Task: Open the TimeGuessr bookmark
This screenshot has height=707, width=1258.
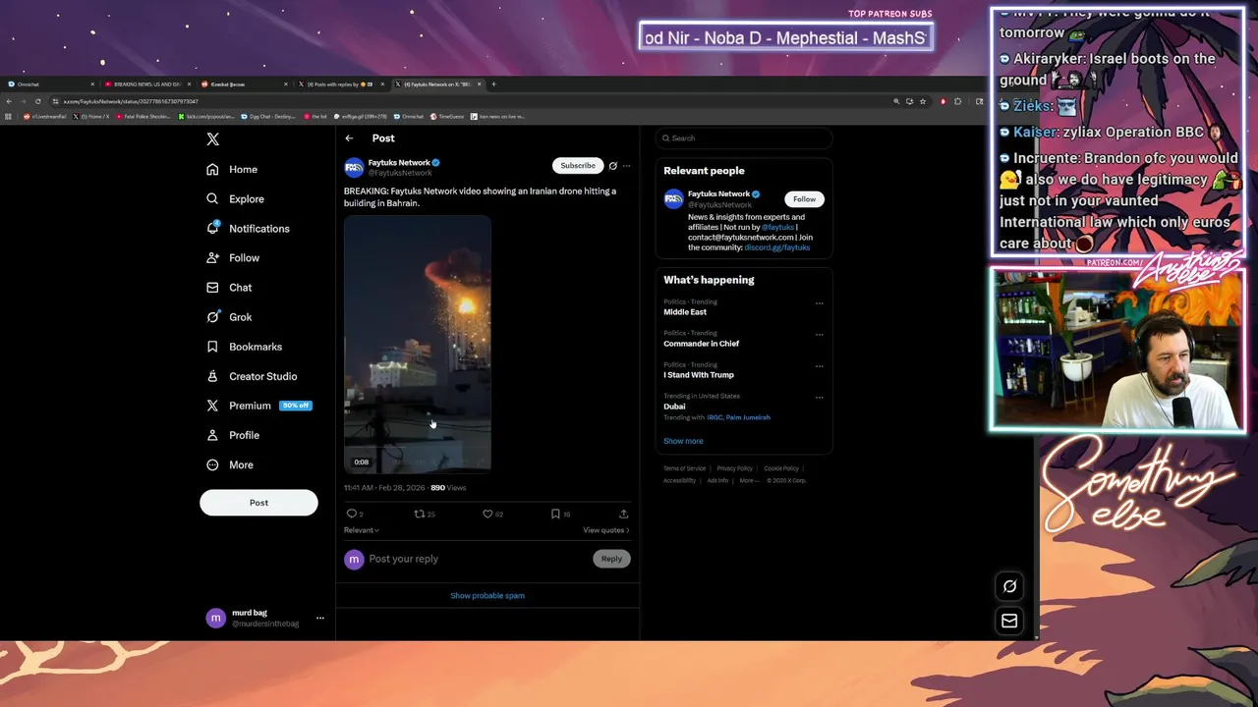Action: click(x=447, y=116)
